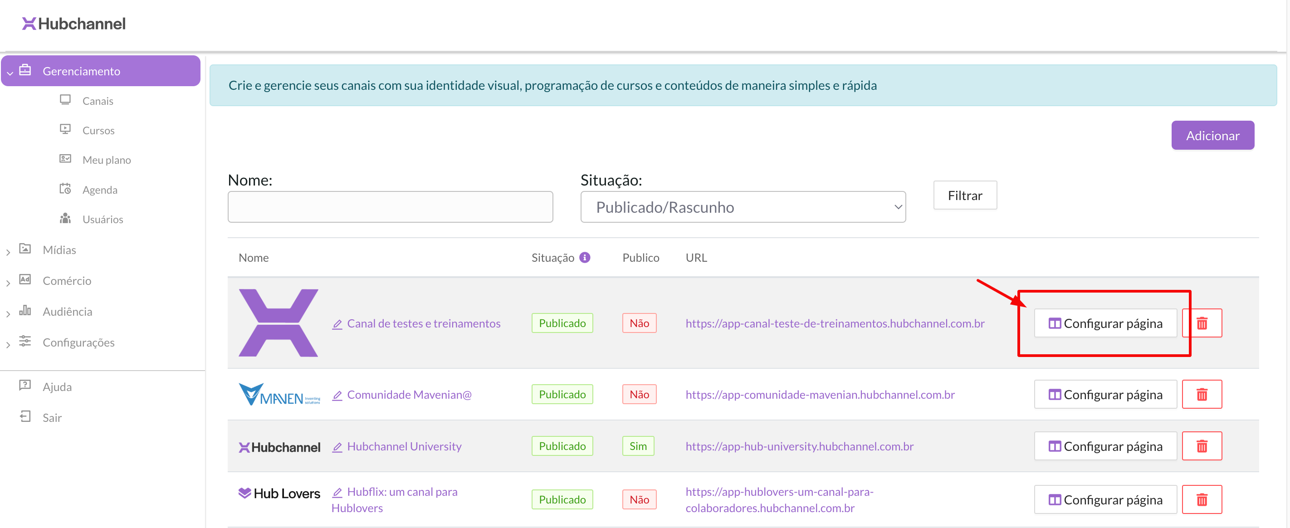Image resolution: width=1290 pixels, height=528 pixels.
Task: Open the Situação Publicado/Rascunho dropdown
Action: [x=743, y=207]
